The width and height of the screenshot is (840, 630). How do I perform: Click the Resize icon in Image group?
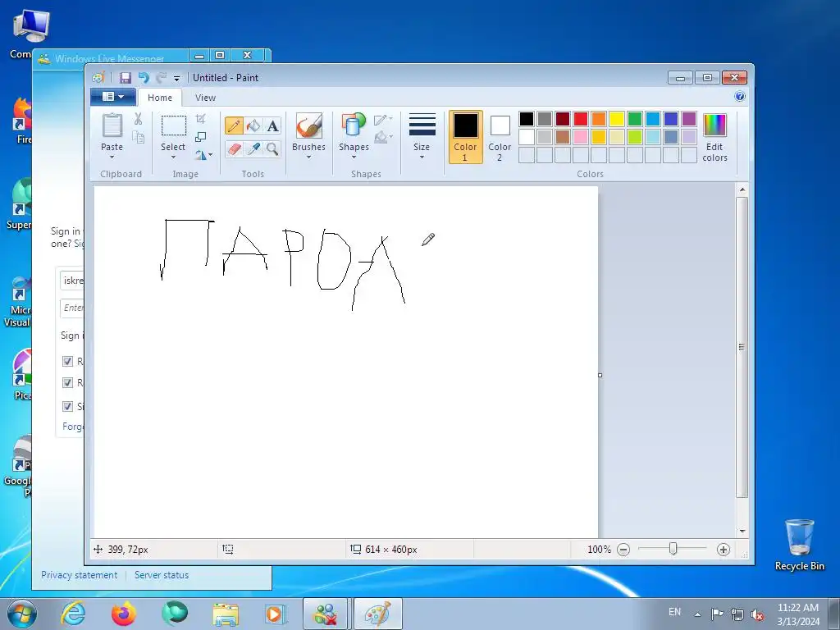click(201, 137)
